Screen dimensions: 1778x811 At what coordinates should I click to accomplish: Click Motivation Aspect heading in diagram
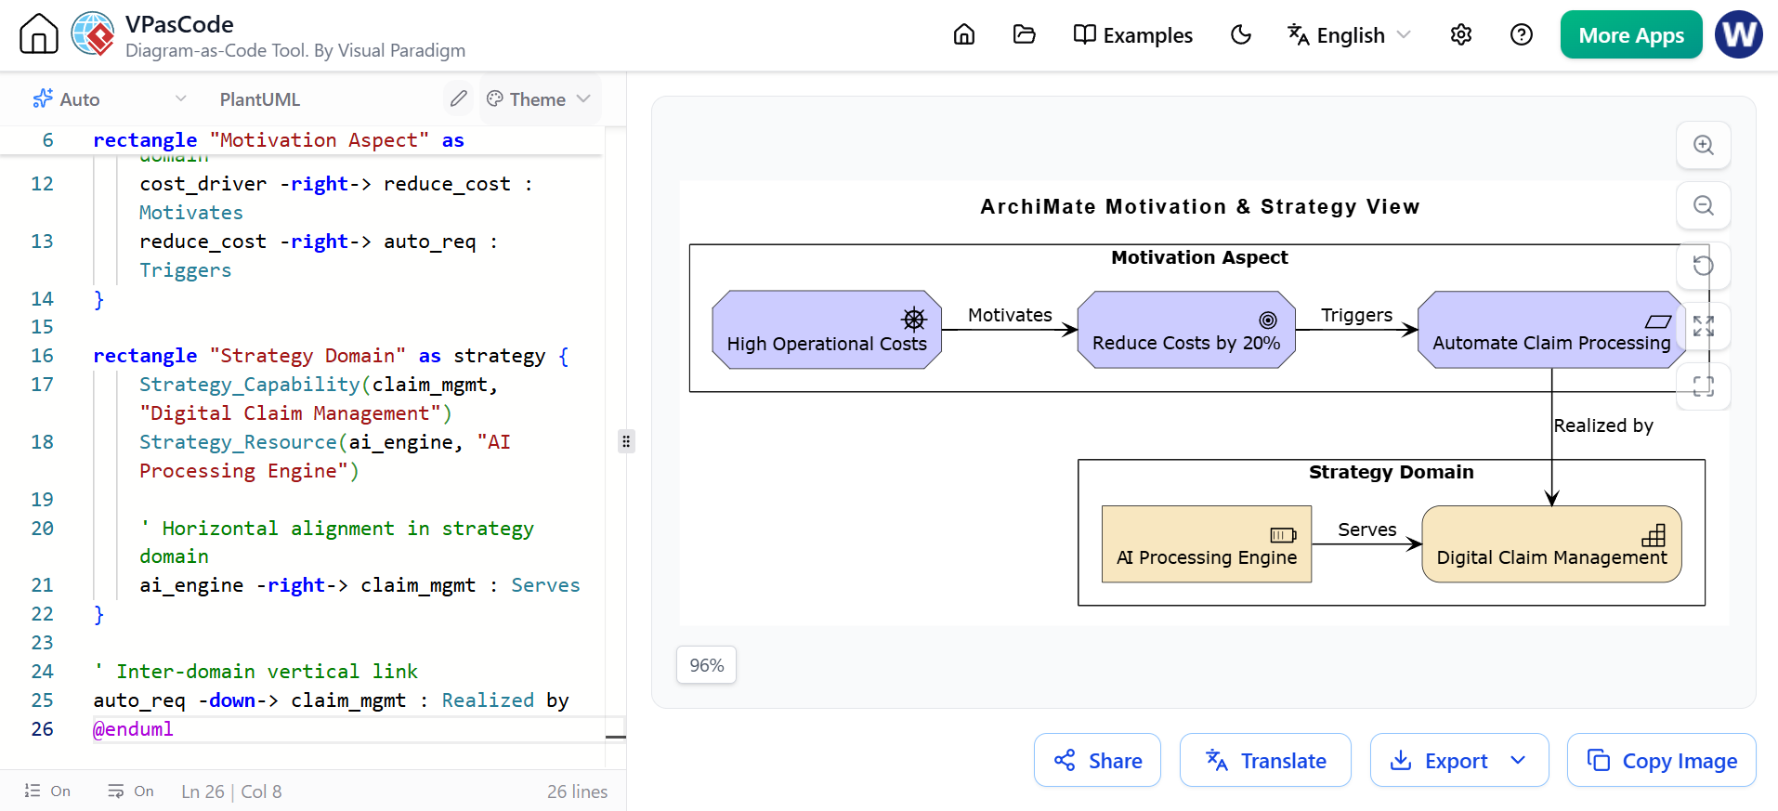1199,257
